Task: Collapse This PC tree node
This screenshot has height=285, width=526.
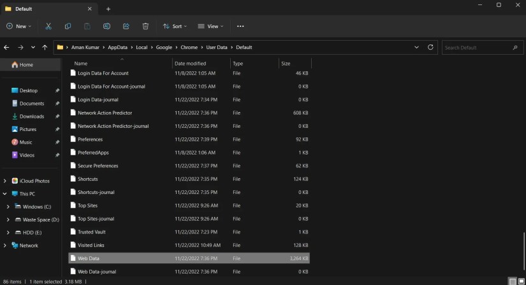Action: coord(4,193)
